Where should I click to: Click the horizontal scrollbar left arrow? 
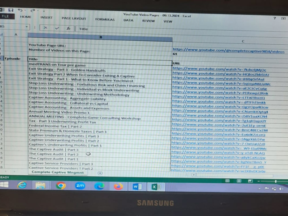click(x=194, y=175)
